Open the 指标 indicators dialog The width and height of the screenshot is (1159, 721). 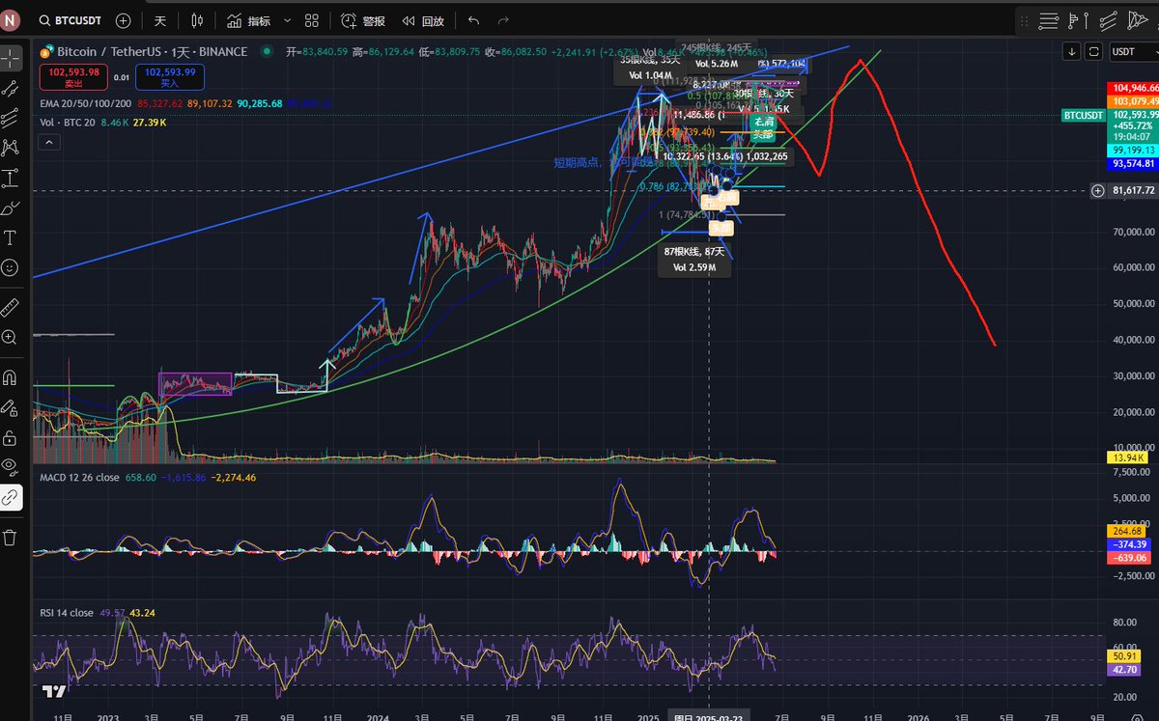coord(249,20)
